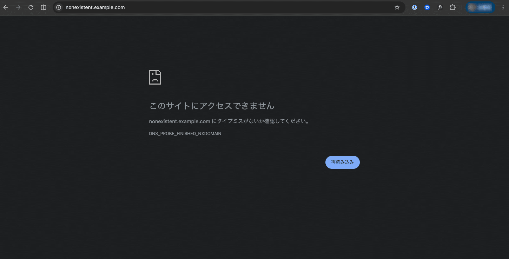This screenshot has width=509, height=259.
Task: Open the Extensions puzzle menu
Action: point(452,7)
